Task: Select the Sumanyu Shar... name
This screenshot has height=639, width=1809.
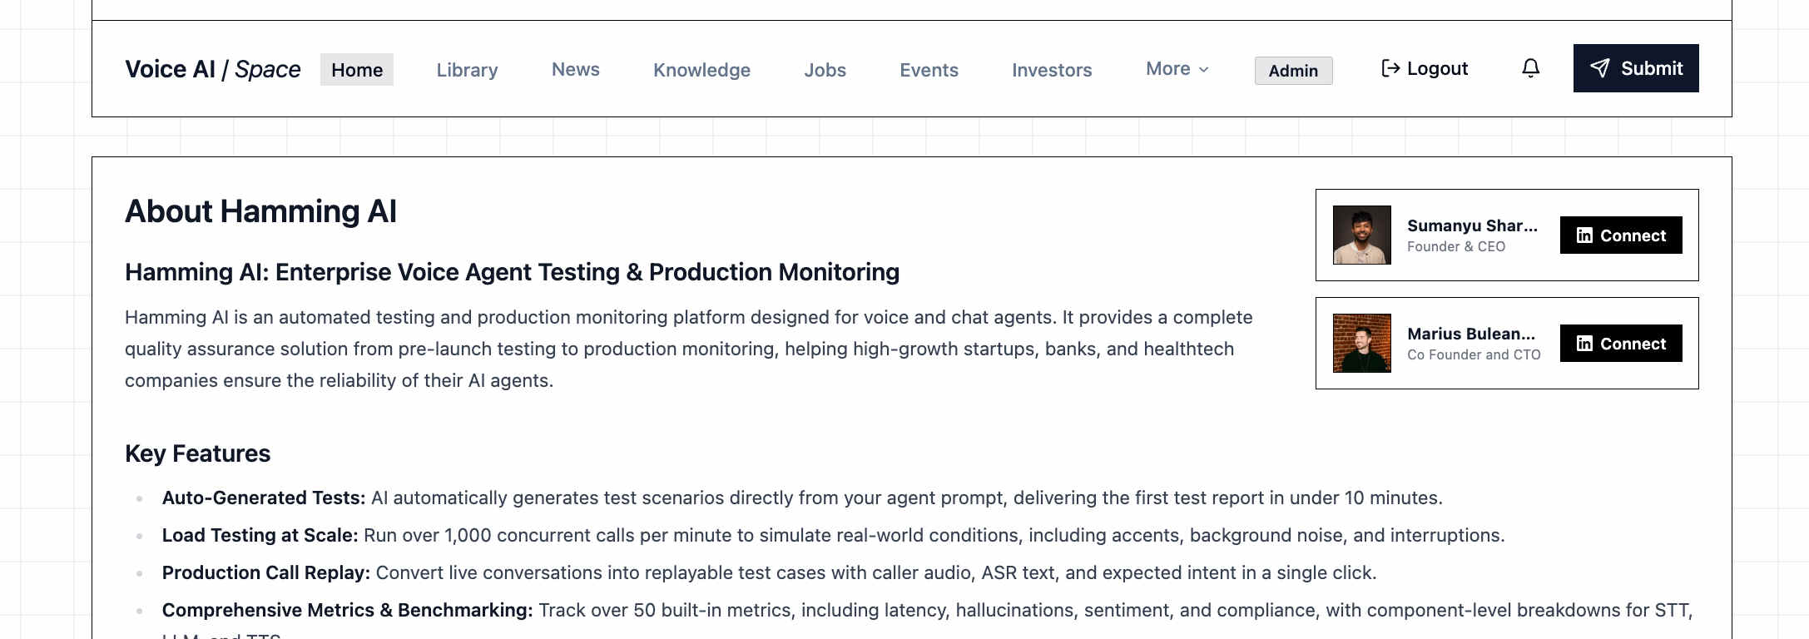Action: coord(1472,225)
